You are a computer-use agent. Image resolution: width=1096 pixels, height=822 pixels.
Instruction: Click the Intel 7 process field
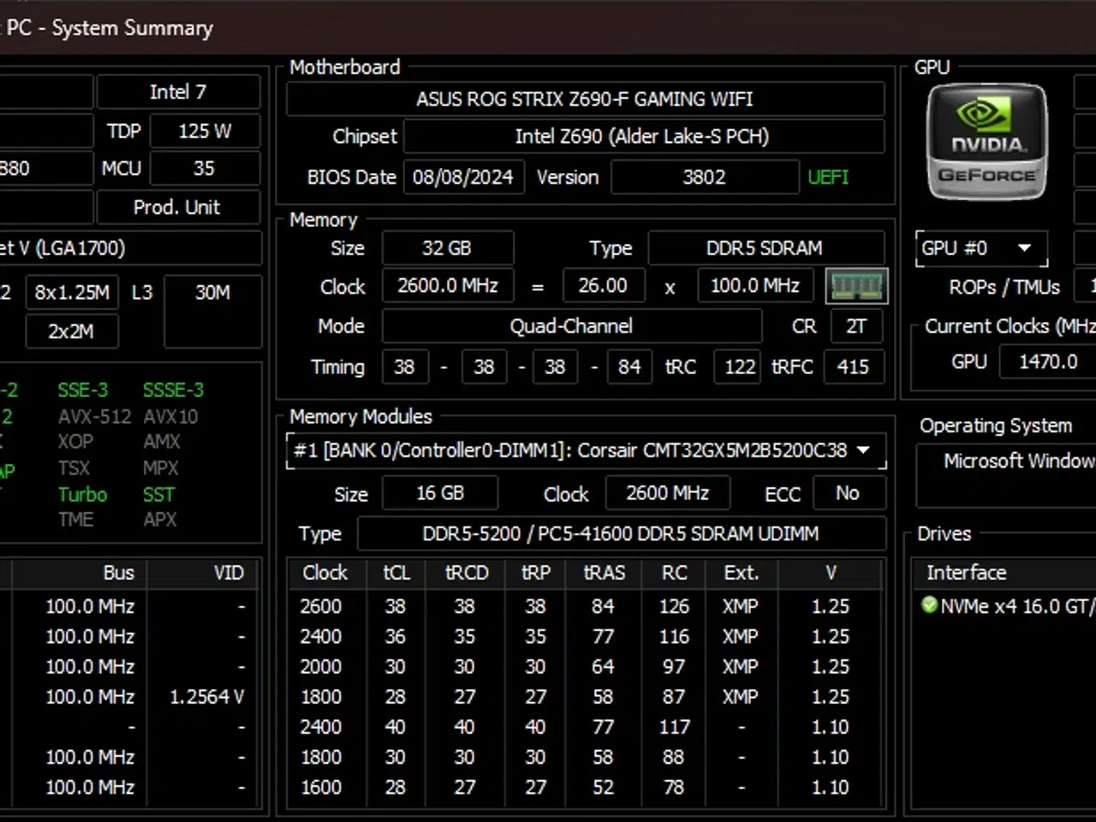pyautogui.click(x=178, y=92)
